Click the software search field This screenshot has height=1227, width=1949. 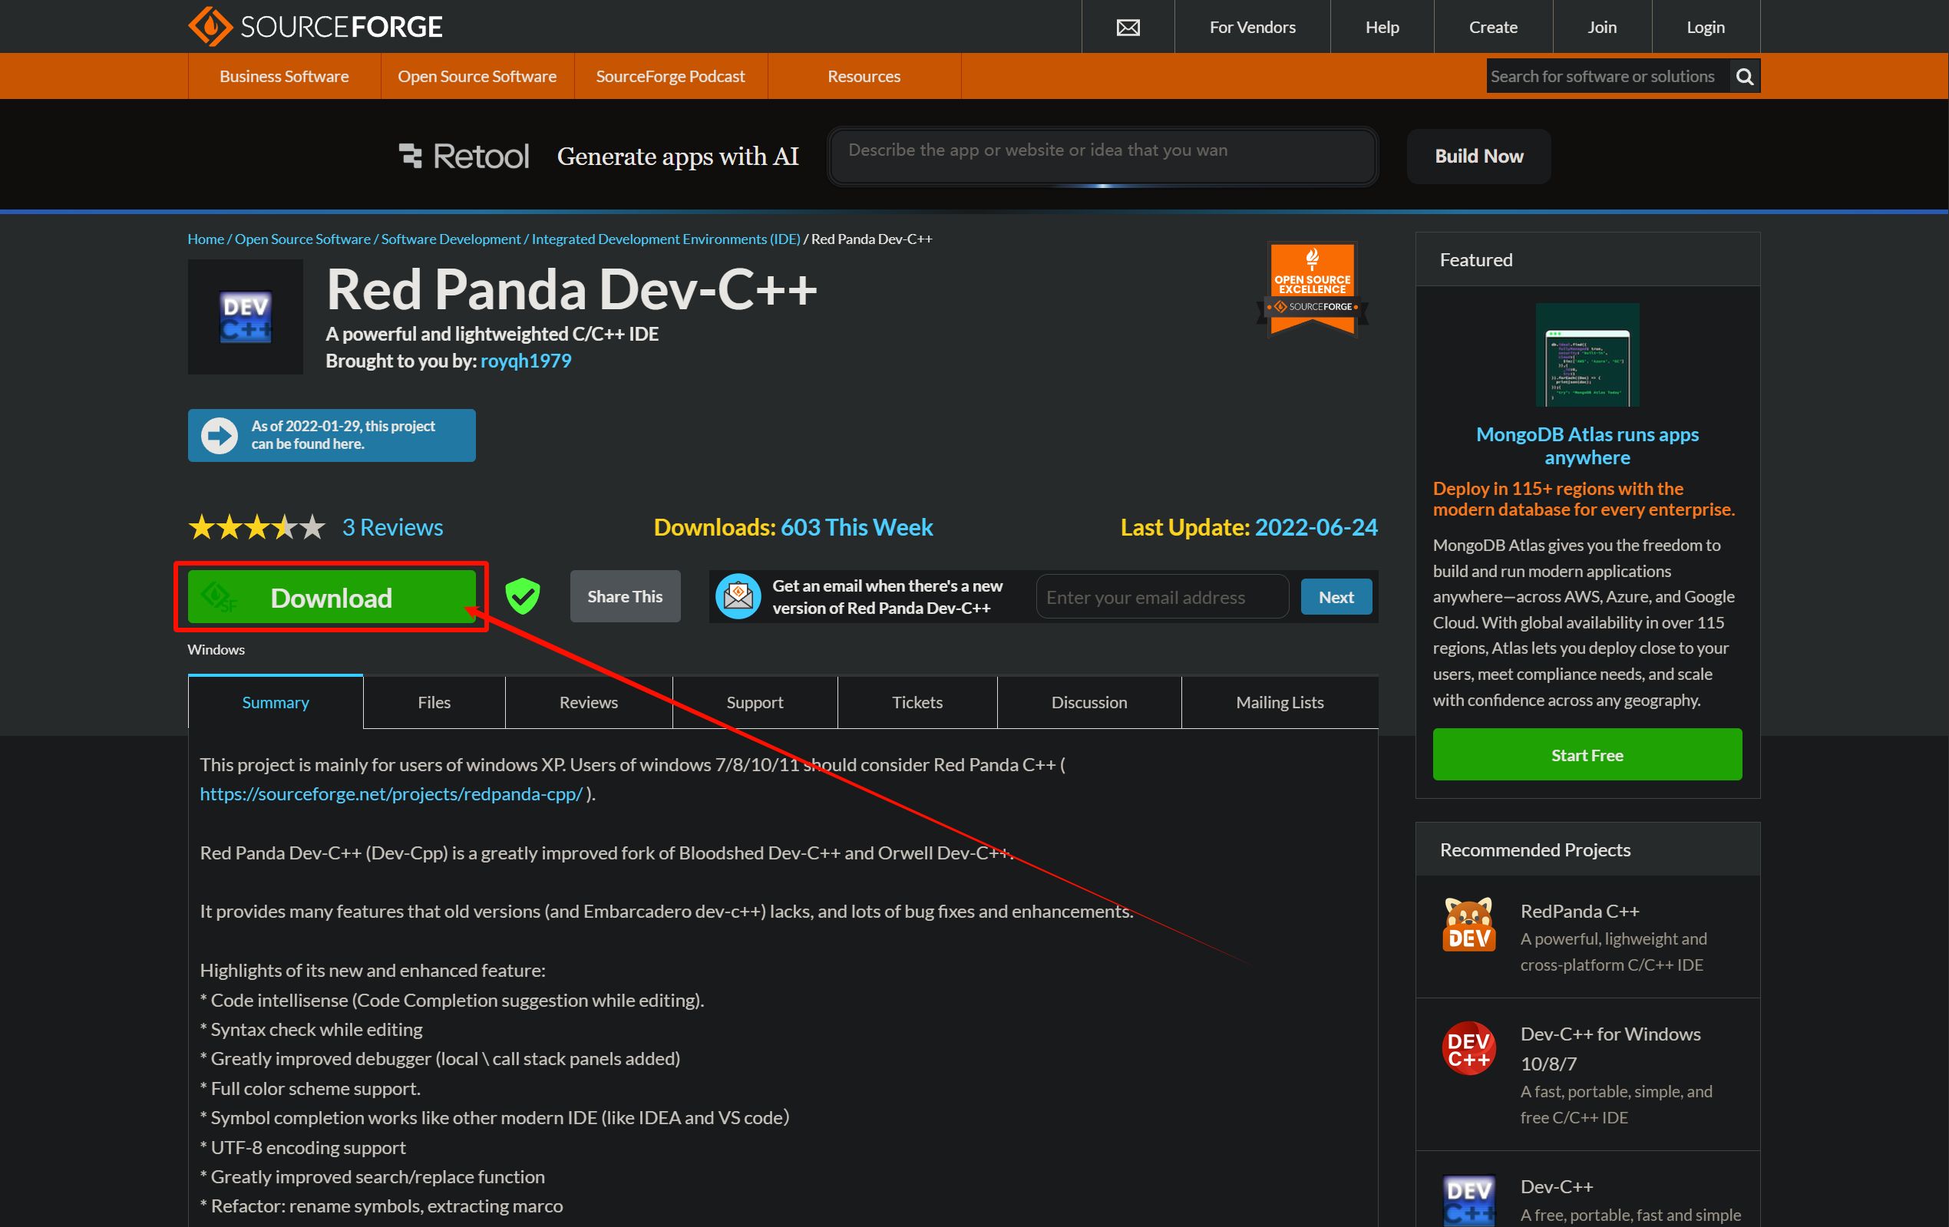tap(1607, 76)
